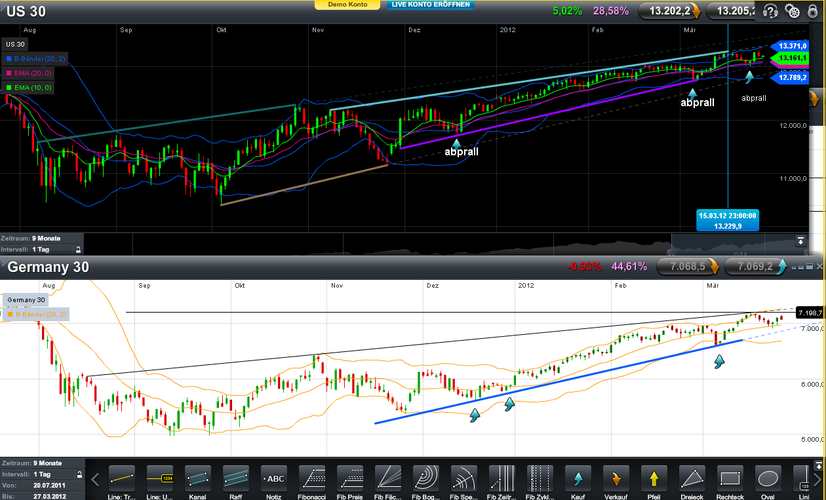Viewport: 826px width, 500px height.
Task: Open the Zeitraum 9 Monate selector for Germany 30
Action: tap(42, 463)
